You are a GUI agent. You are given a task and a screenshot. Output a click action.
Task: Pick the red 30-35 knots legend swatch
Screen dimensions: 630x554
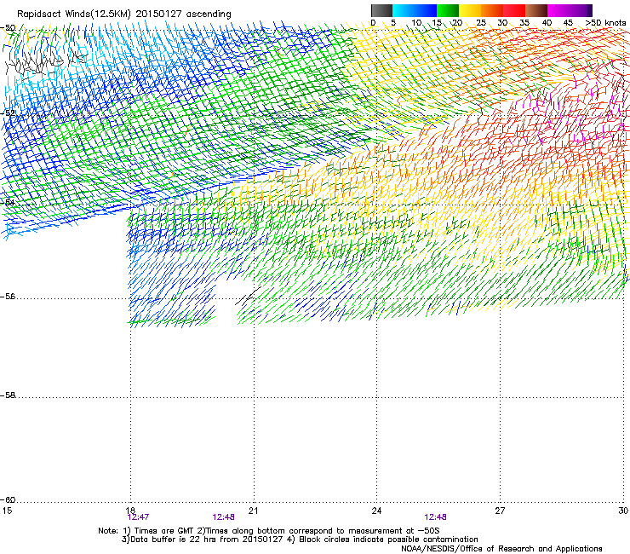(x=514, y=10)
